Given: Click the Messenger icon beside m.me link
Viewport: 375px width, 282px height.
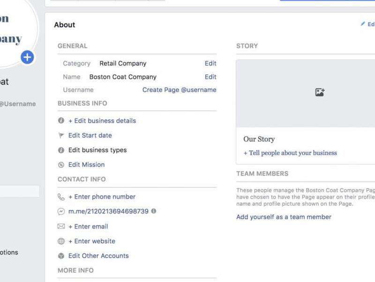Looking at the screenshot, I should 61,211.
